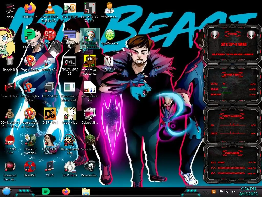This screenshot has width=262, height=197.
Task: Click the SWAP usage row in widget
Action: pyautogui.click(x=233, y=95)
